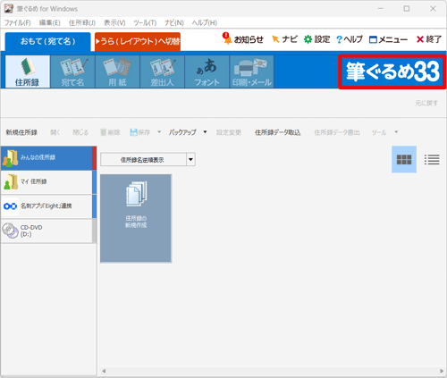This screenshot has width=447, height=378.
Task: Click 住所録の新規作成 thumbnail
Action: [x=136, y=218]
